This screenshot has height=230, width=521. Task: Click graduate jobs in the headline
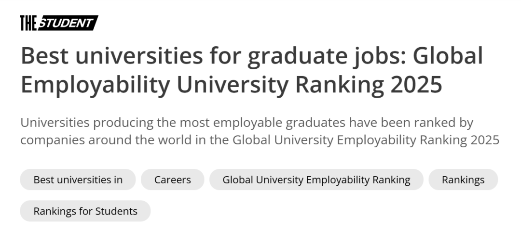pos(327,56)
